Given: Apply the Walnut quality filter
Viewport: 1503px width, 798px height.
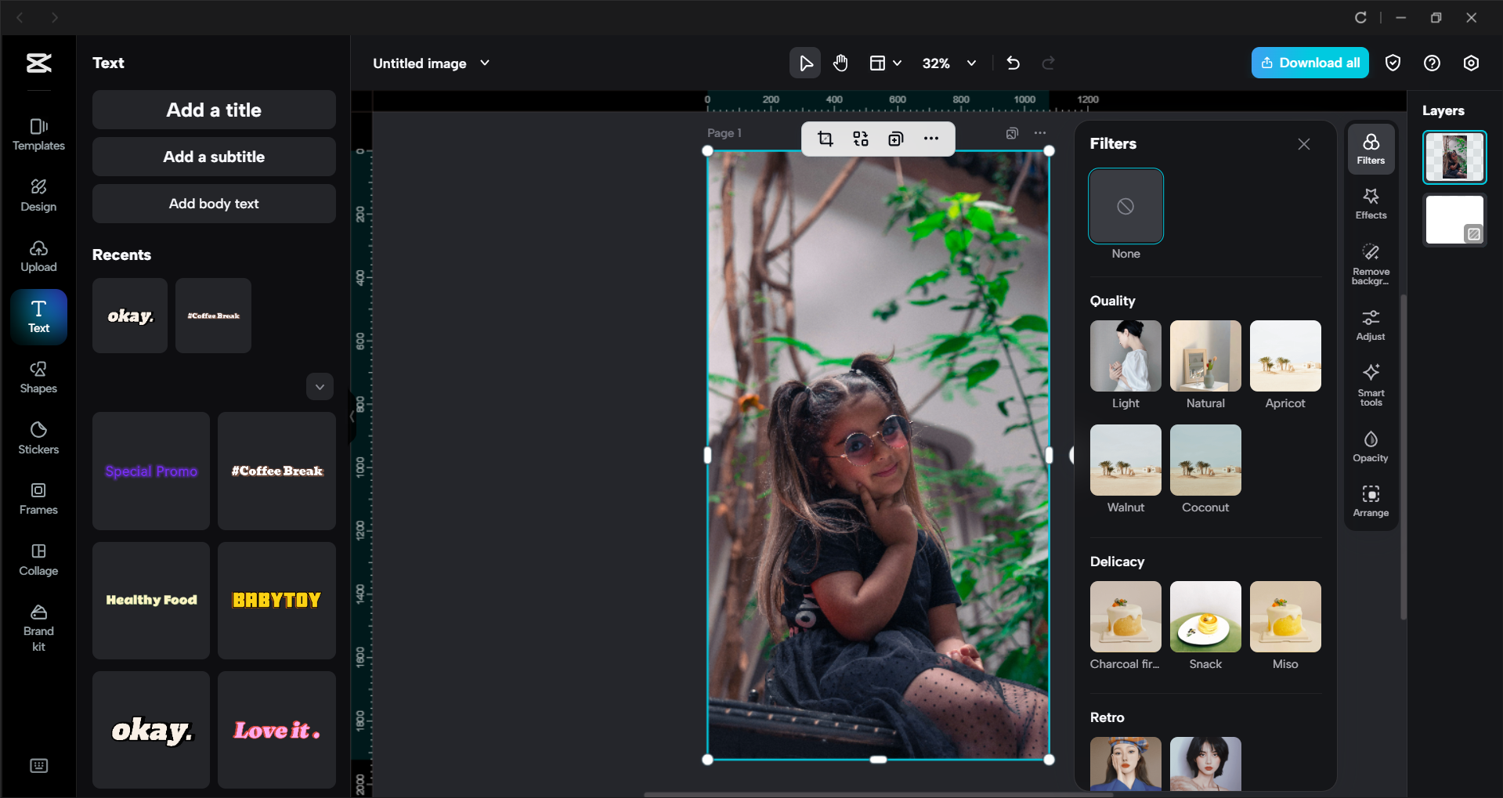Looking at the screenshot, I should click(x=1125, y=460).
